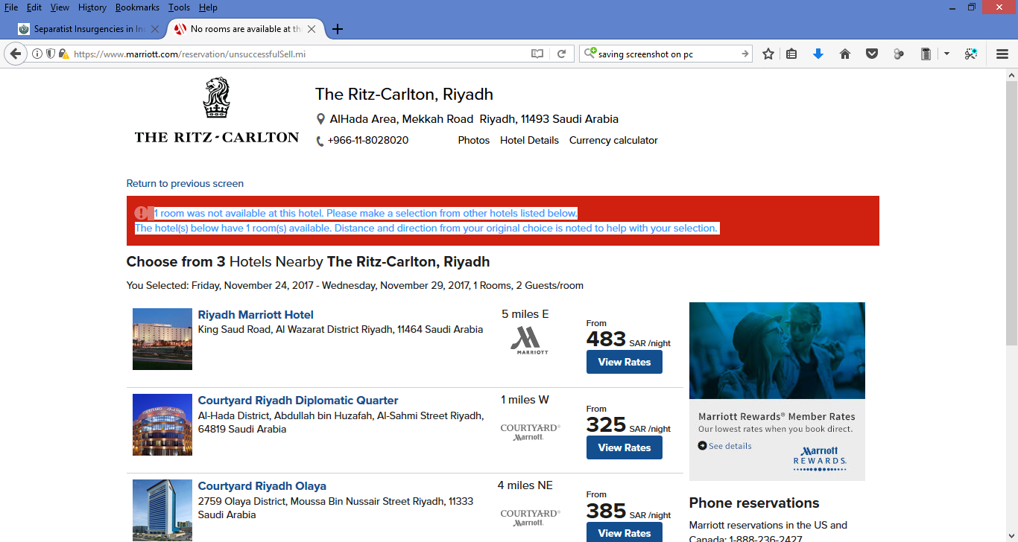The width and height of the screenshot is (1018, 542).
Task: Close the Separatist Insurgencies tab
Action: coord(155,29)
